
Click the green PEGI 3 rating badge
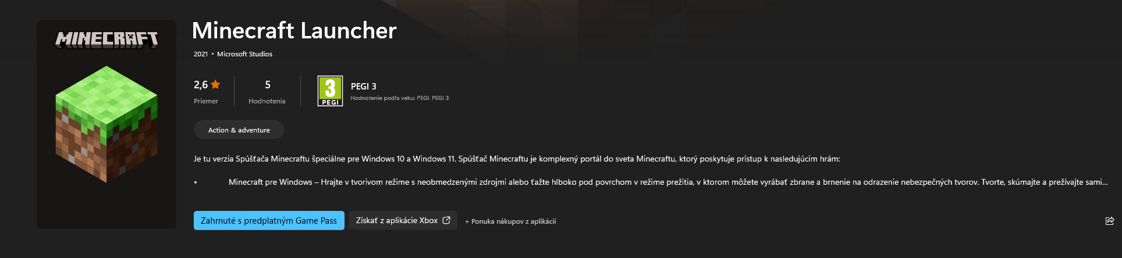(x=330, y=91)
